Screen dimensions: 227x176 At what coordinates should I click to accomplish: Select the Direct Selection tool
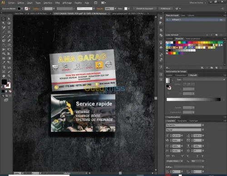tap(9, 19)
